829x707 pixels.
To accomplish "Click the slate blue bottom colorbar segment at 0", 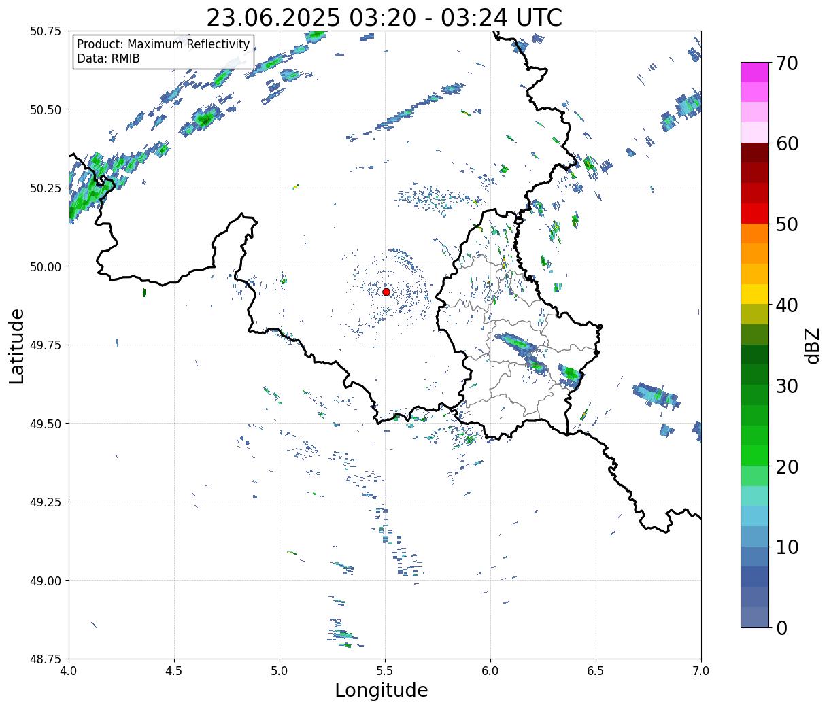I will pyautogui.click(x=755, y=617).
